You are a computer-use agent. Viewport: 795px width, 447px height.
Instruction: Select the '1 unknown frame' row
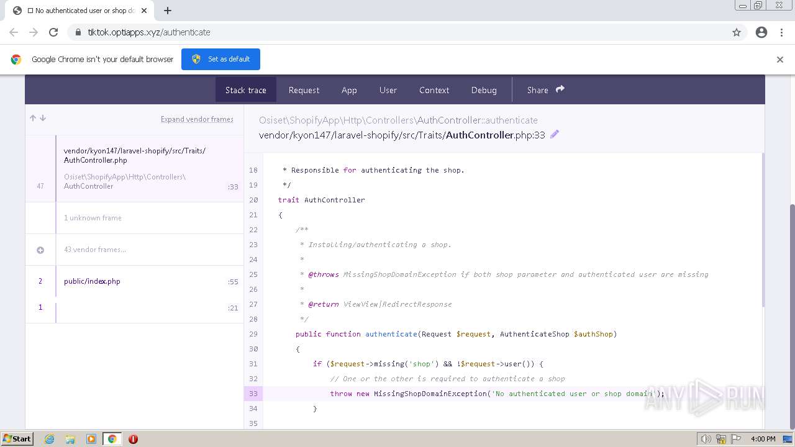pyautogui.click(x=134, y=218)
